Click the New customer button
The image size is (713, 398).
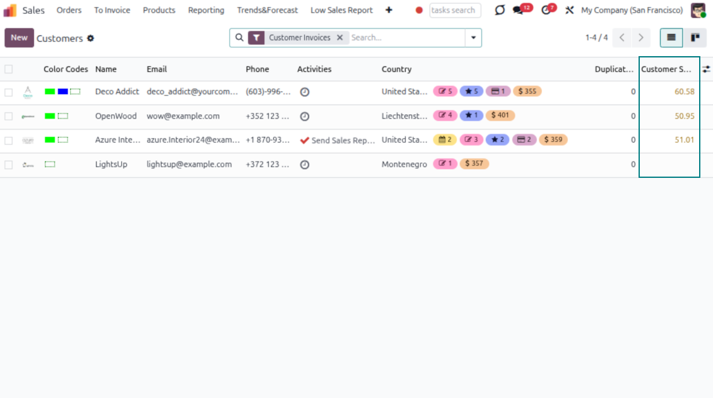coord(19,38)
